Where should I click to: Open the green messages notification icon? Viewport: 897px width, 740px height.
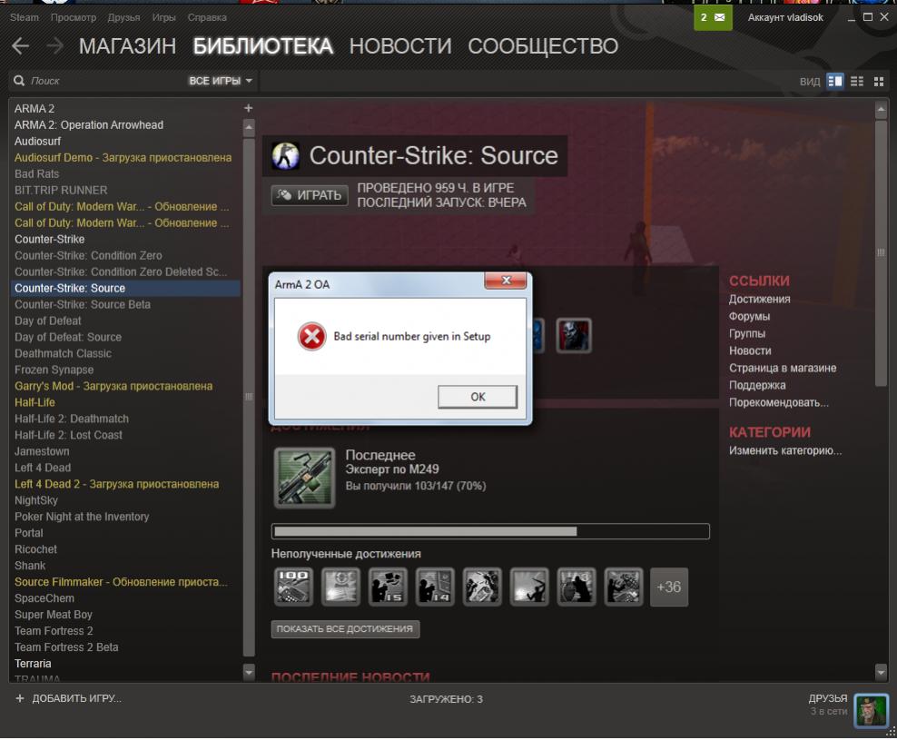pyautogui.click(x=713, y=18)
